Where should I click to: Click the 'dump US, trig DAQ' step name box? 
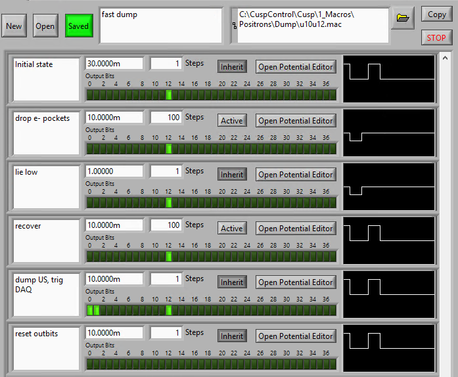[x=46, y=295]
